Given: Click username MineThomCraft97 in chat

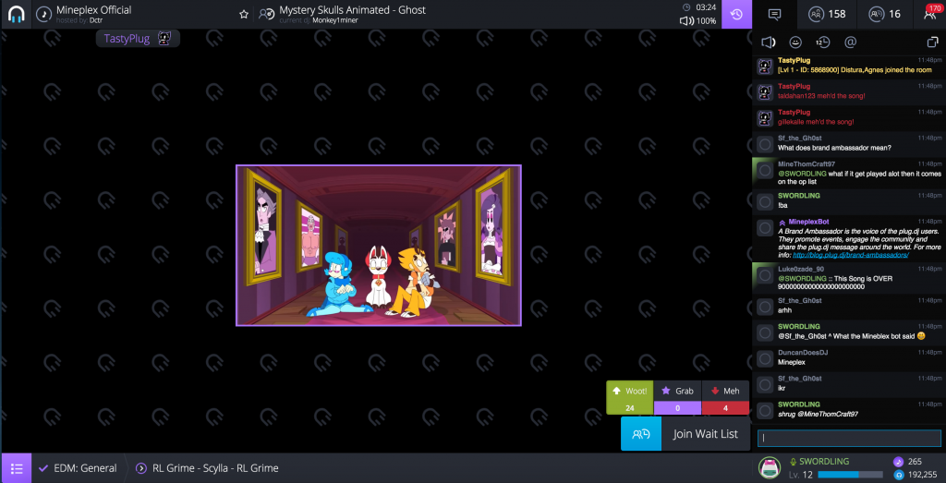Looking at the screenshot, I should 807,164.
